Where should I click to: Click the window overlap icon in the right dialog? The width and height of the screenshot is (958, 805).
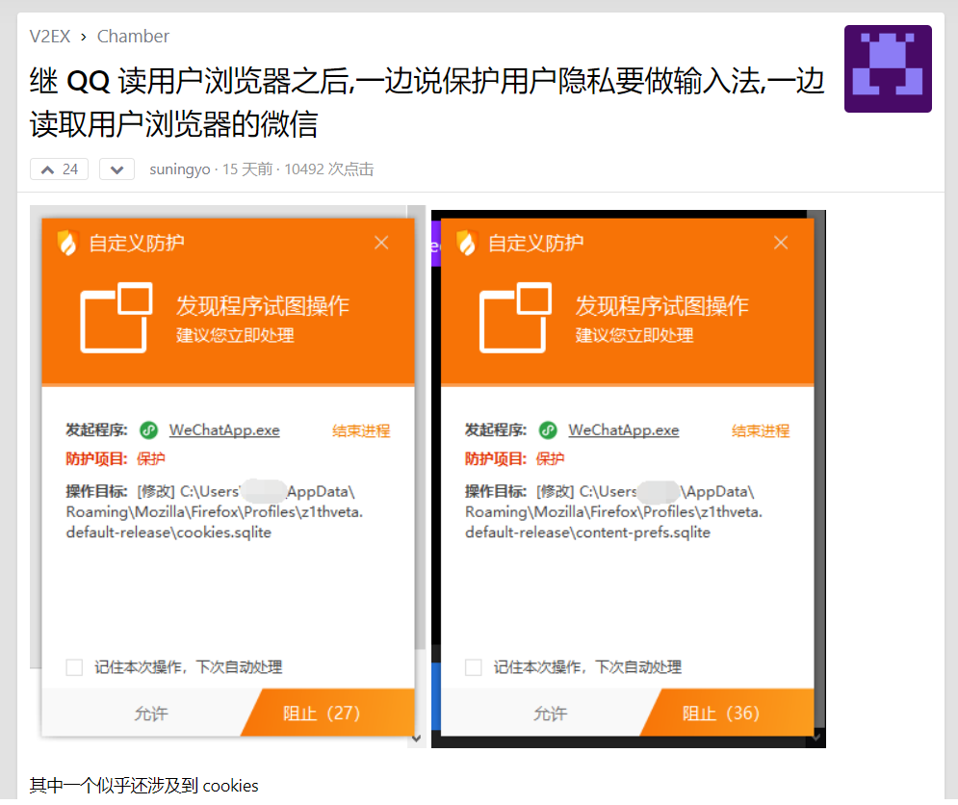click(x=516, y=317)
